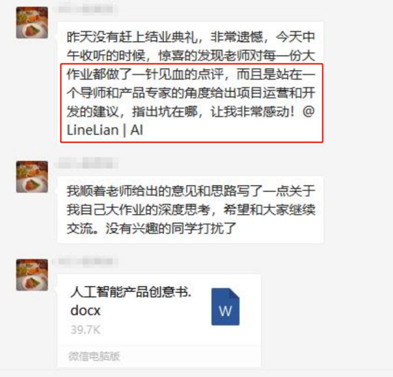Click the 39.7K file size label
The image size is (393, 377).
click(x=85, y=330)
